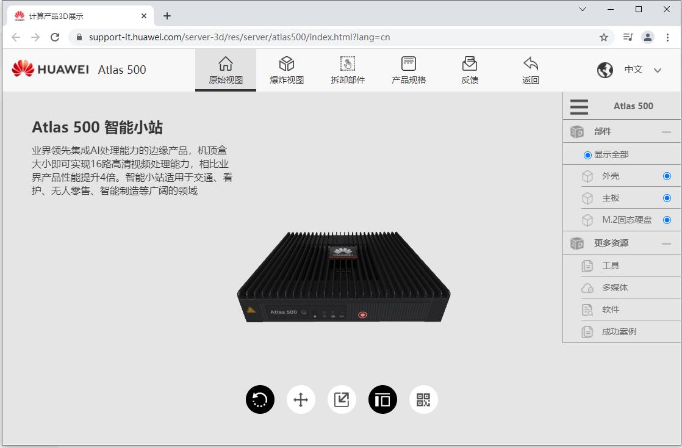Open the 爆炸视图 exploded view tab

click(x=287, y=70)
